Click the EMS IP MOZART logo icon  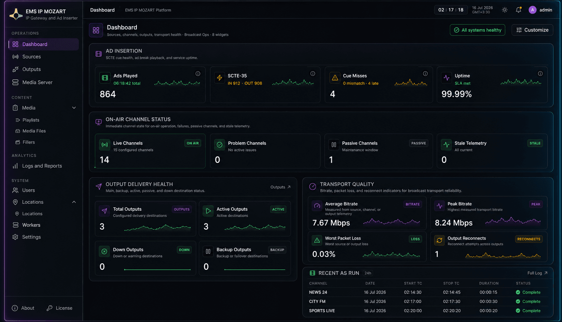[x=16, y=14]
